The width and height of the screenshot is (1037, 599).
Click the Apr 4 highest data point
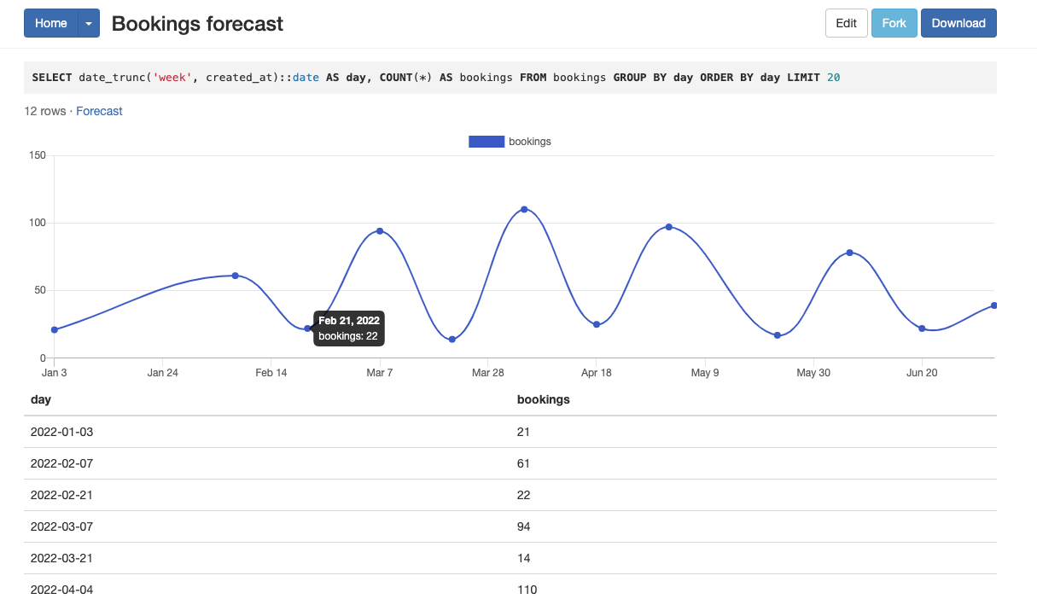[525, 207]
